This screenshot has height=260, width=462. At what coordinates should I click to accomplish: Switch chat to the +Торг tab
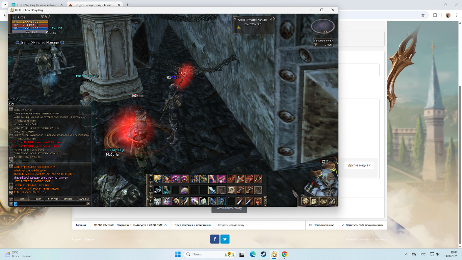[37, 199]
